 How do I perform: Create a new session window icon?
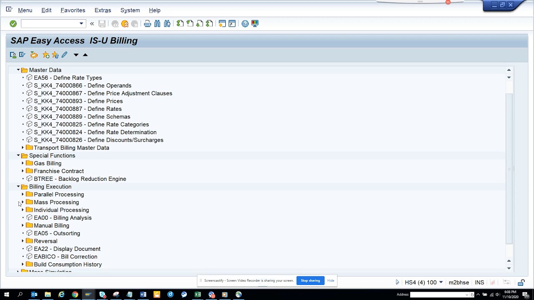[x=222, y=24]
